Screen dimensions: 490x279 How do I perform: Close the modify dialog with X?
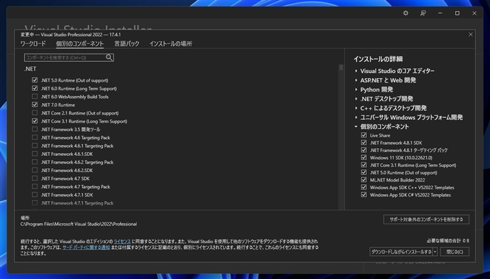(471, 34)
